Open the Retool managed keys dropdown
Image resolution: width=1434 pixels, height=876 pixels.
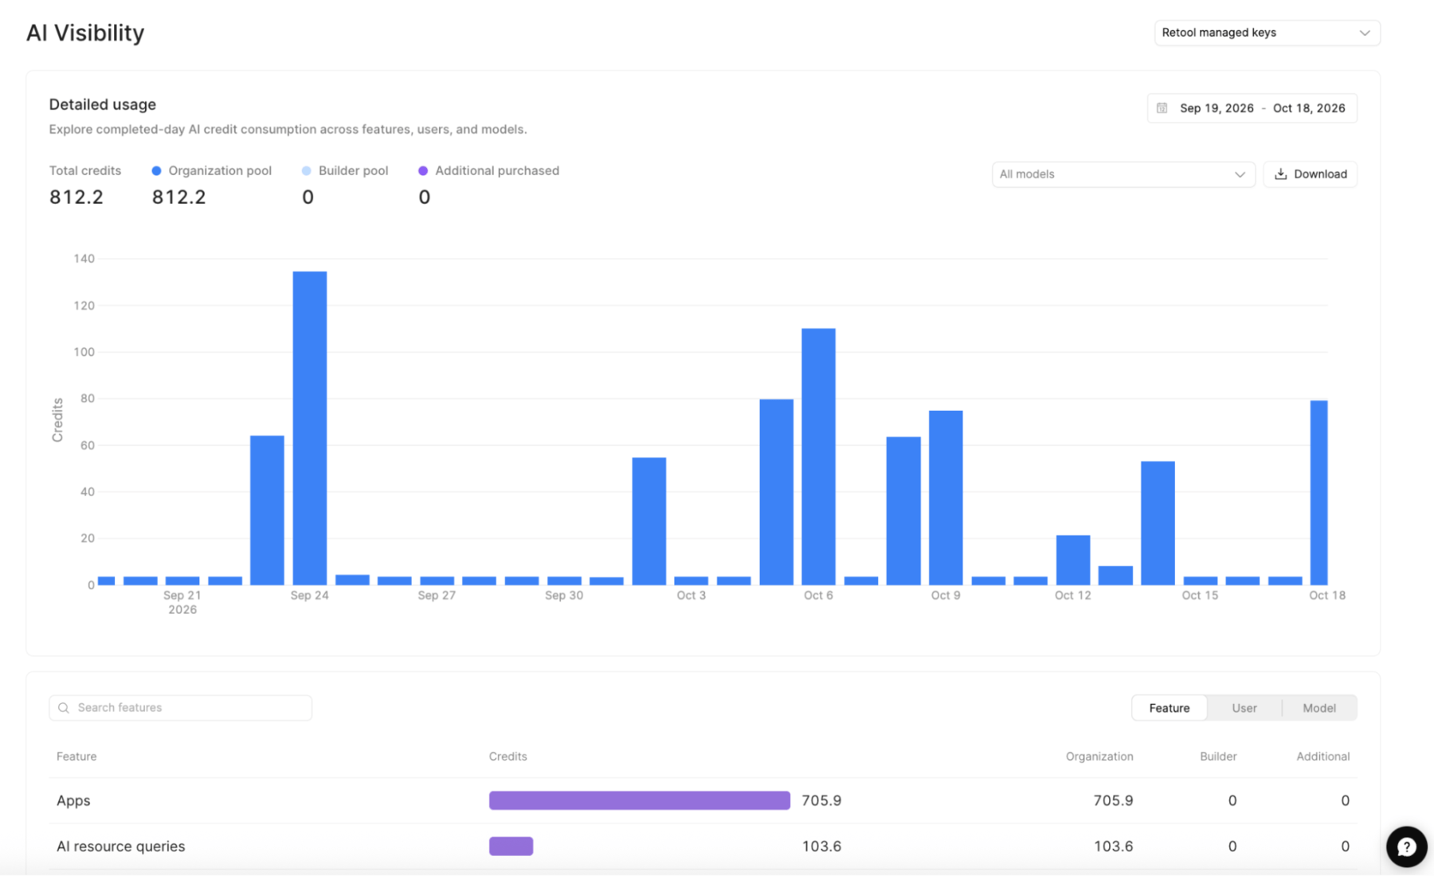(1267, 33)
